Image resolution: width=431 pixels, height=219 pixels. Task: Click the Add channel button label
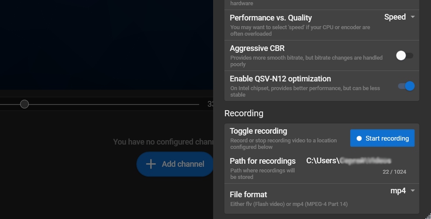point(183,164)
